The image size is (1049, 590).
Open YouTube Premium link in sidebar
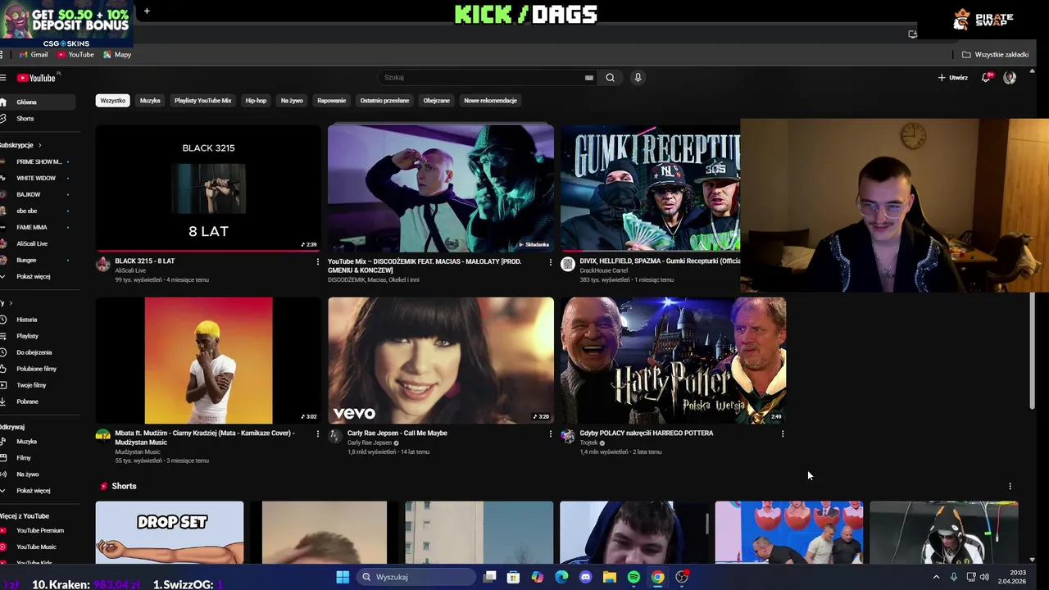(38, 531)
